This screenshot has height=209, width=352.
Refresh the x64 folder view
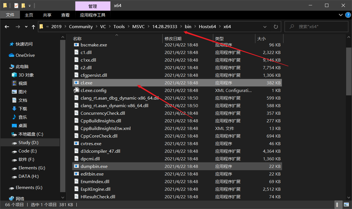[276, 27]
